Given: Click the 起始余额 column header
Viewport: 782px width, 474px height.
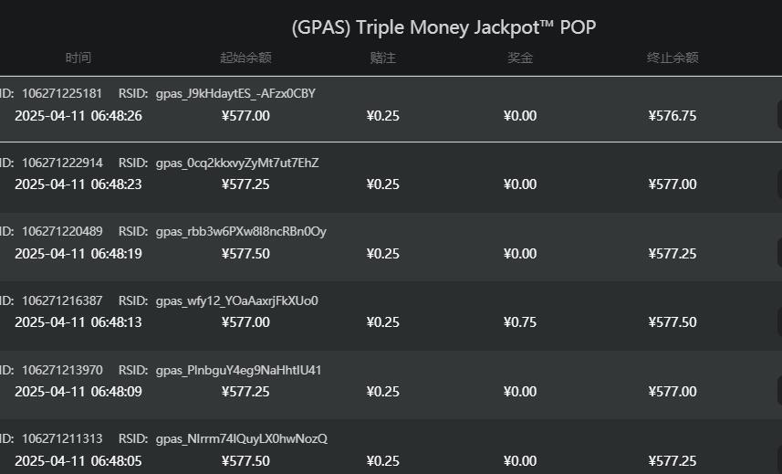Looking at the screenshot, I should point(245,58).
